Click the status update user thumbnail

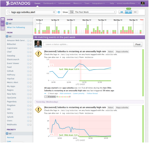coord(38,44)
